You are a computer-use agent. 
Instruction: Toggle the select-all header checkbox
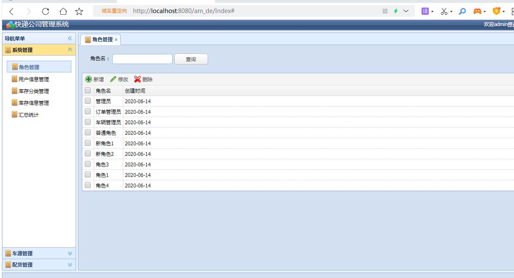point(88,91)
